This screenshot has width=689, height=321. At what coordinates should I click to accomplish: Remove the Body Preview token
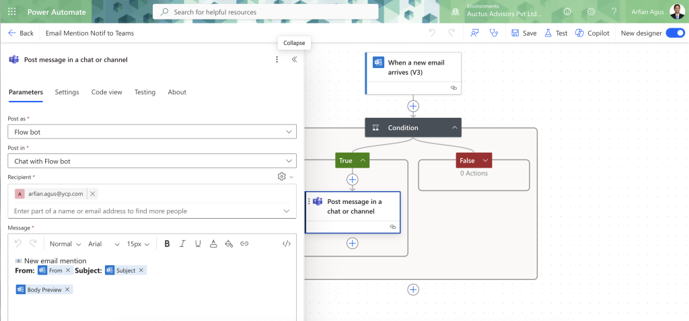click(x=67, y=290)
